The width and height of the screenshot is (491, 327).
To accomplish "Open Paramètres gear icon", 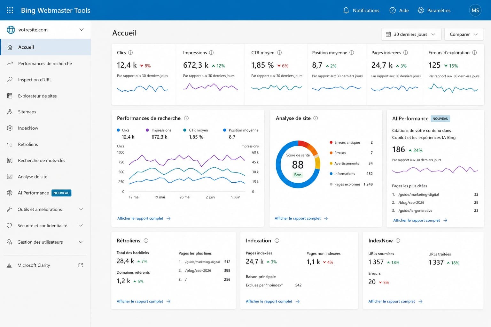I will [421, 10].
